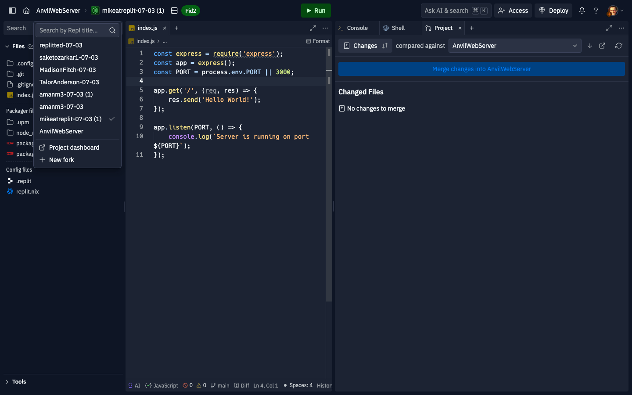The image size is (632, 395).
Task: Select the TalorAnderson-07-03 fork
Action: (77, 82)
